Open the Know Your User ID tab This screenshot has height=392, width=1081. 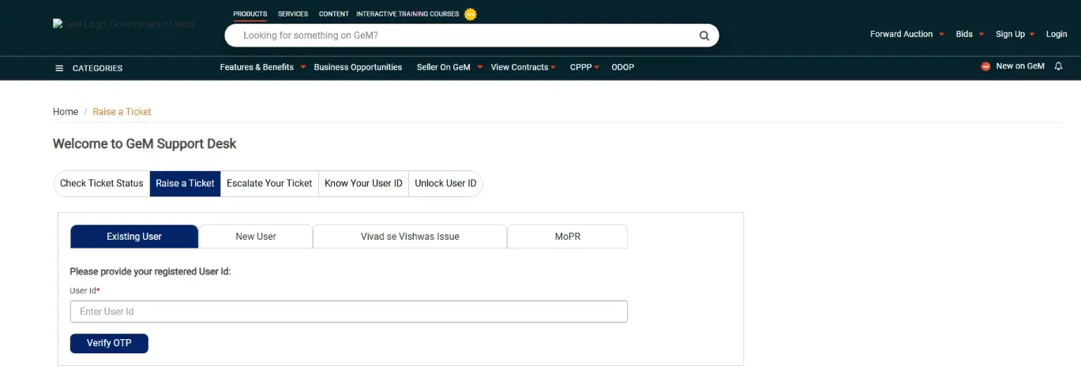coord(363,183)
